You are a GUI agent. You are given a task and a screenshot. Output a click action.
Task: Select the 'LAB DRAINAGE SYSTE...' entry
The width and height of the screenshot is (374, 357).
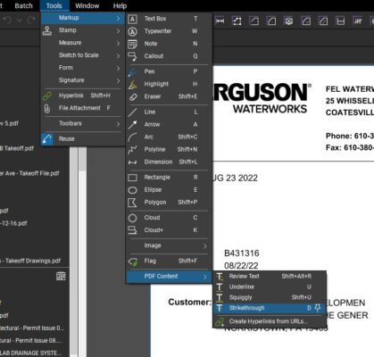(x=31, y=353)
